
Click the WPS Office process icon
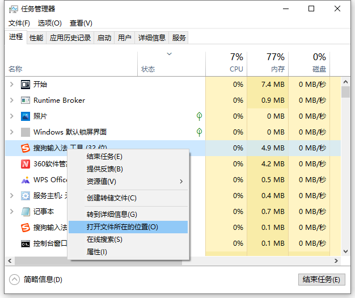click(25, 180)
